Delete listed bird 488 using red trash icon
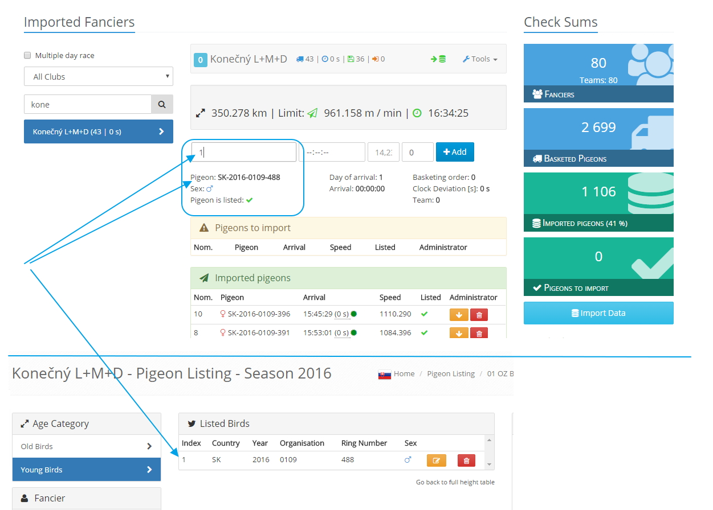This screenshot has width=713, height=510. tap(466, 460)
